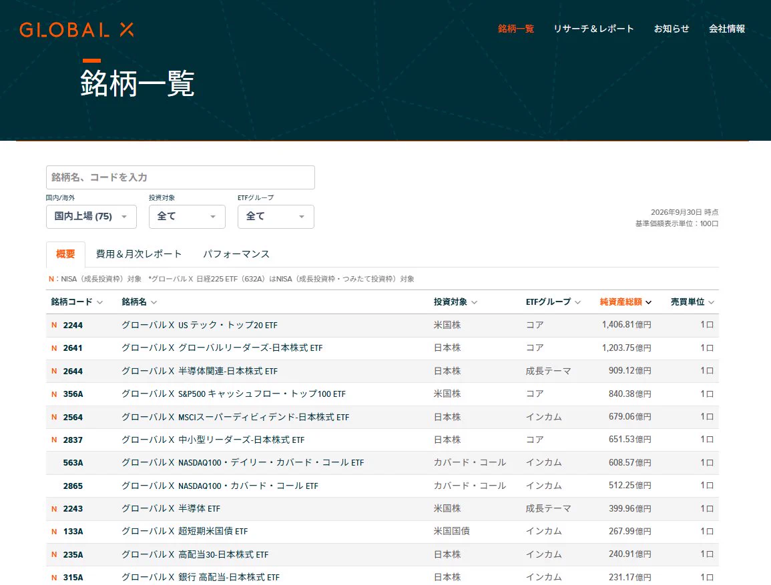Switch to the 概要 tab
Image resolution: width=771 pixels, height=585 pixels.
(65, 254)
